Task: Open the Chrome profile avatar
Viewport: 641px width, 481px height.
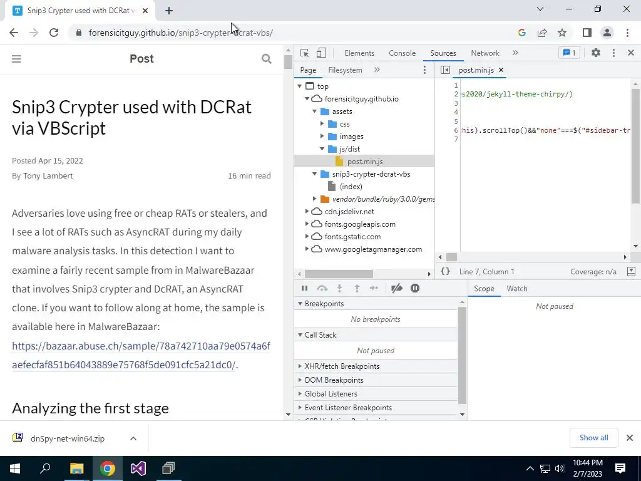Action: pyautogui.click(x=607, y=33)
